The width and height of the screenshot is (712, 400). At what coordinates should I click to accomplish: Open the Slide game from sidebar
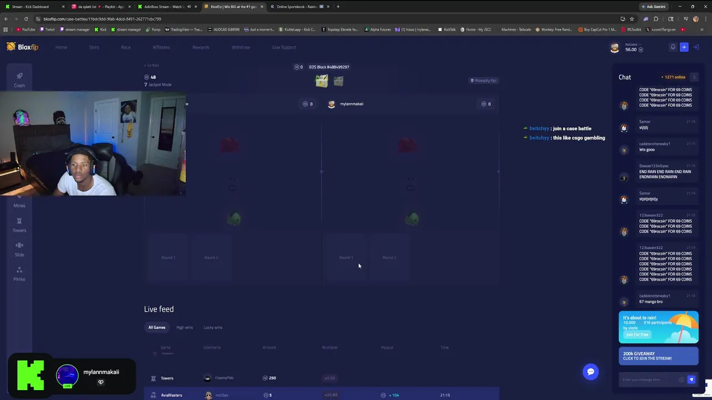pos(19,249)
